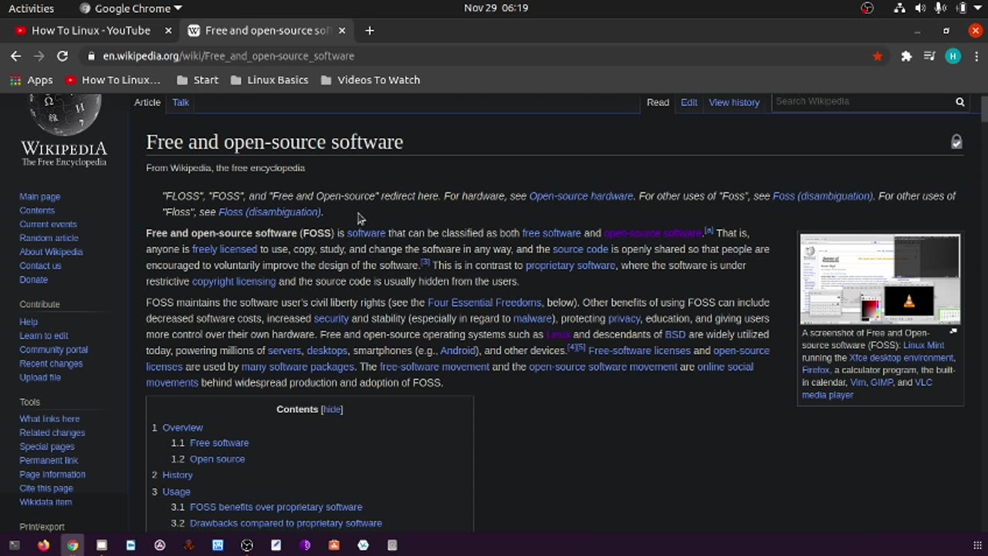
Task: Open the Chrome profile avatar H
Action: click(953, 56)
